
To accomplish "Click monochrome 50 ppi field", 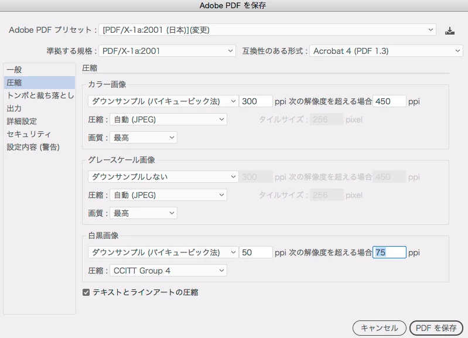I will (256, 252).
